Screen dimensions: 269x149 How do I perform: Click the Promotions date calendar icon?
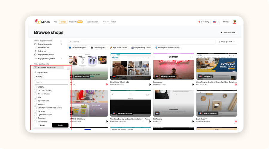tap(35, 44)
